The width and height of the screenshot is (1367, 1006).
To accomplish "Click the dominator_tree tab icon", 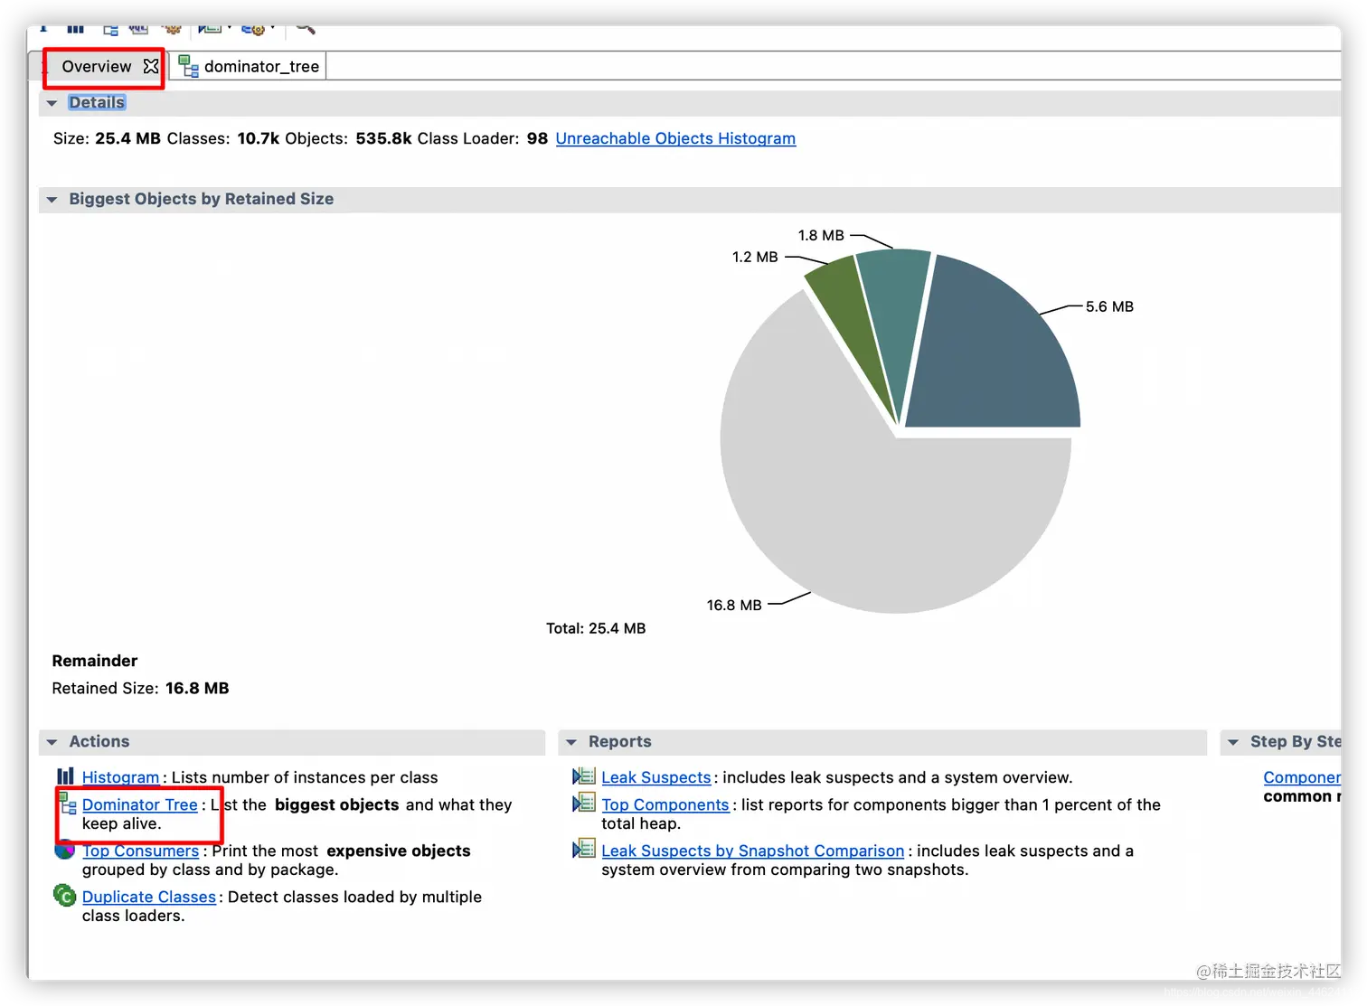I will (188, 66).
